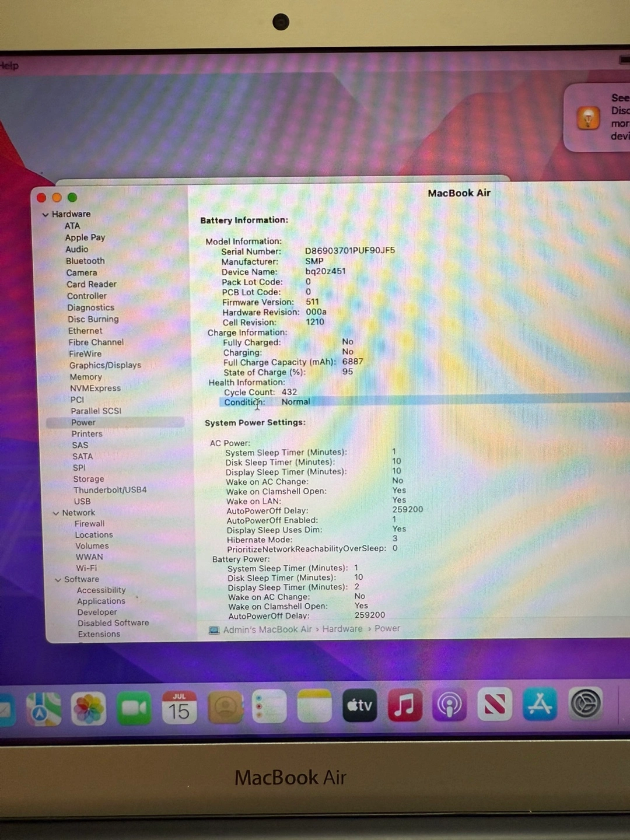Launch Notes app in Dock

click(314, 706)
